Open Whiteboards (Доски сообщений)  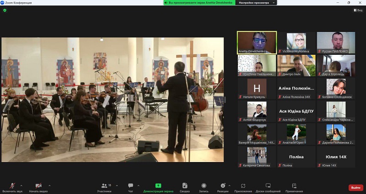(268, 186)
